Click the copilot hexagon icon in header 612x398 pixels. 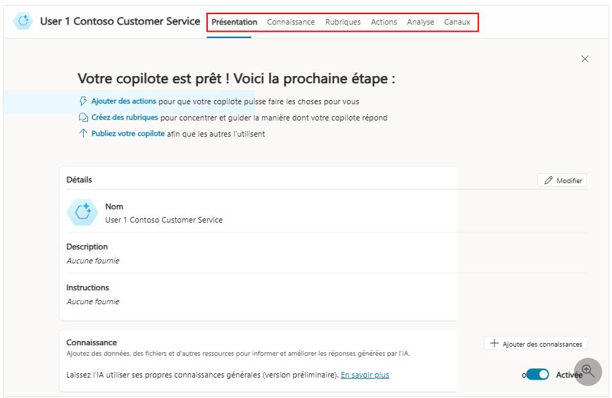23,21
